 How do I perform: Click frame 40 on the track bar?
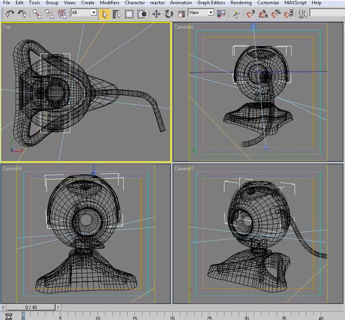pos(321,318)
